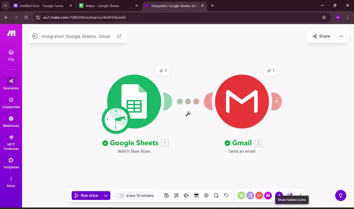Toggle the scenario scheduling switch
Screen dimensions: 354x209
click(120, 196)
